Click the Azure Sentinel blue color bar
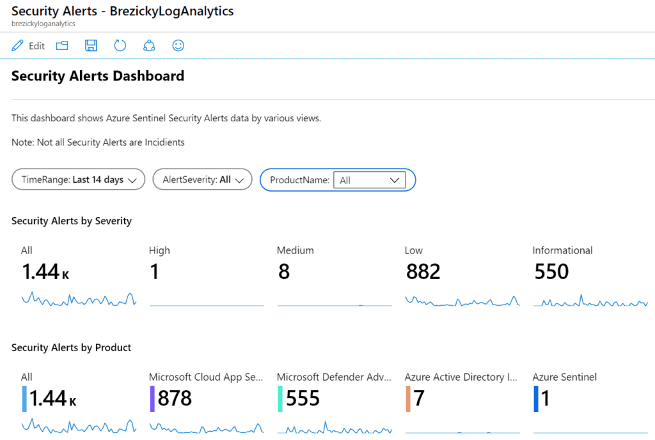Viewport: 655px width, 440px height. [x=536, y=398]
